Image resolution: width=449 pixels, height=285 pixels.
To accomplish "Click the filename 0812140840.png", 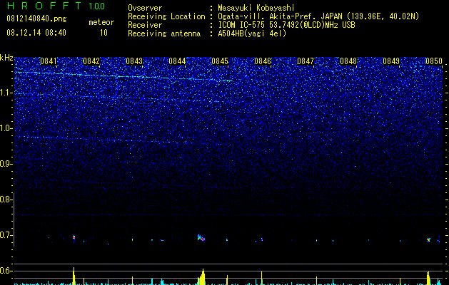I will (36, 19).
